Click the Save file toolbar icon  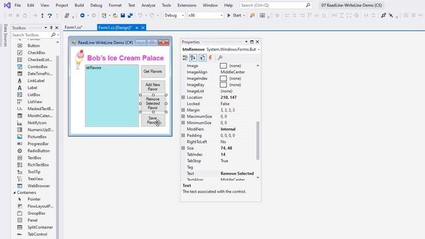coord(123,15)
